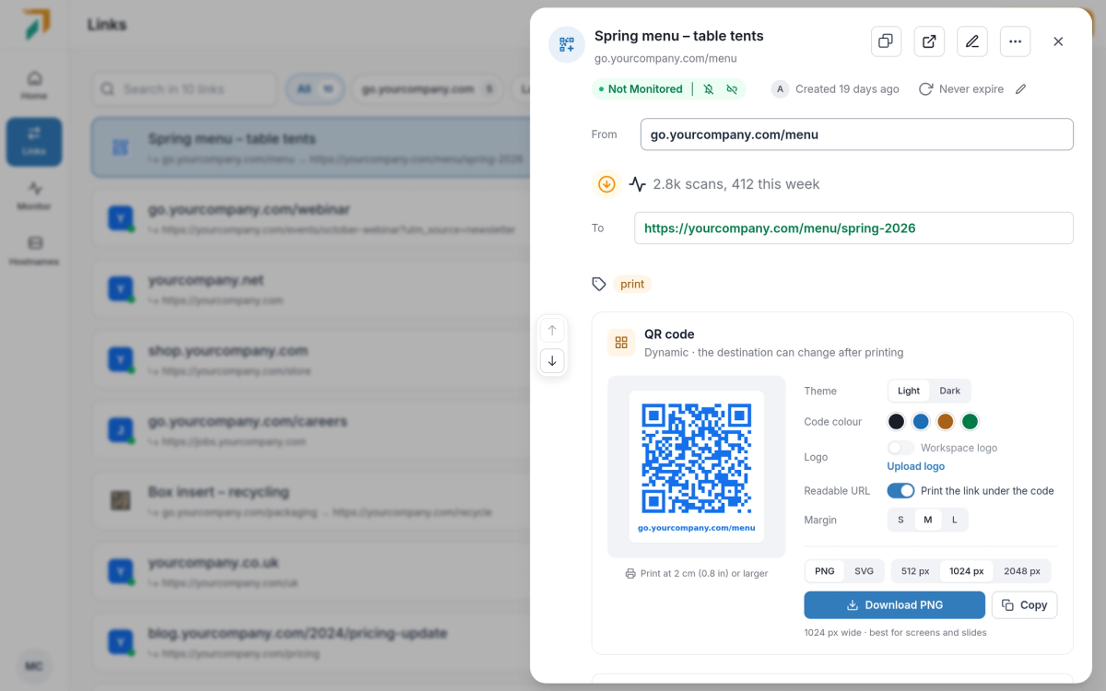The width and height of the screenshot is (1106, 691).
Task: Filter by go.yourcompany.com chip
Action: (x=428, y=89)
